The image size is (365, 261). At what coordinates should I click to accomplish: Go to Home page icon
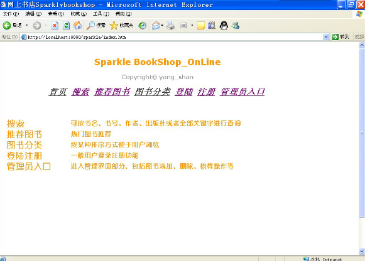click(77, 25)
